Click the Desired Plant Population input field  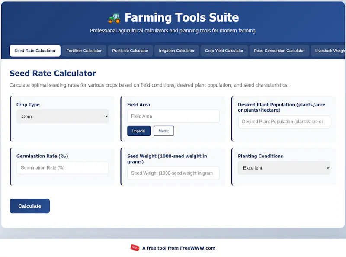(x=284, y=122)
